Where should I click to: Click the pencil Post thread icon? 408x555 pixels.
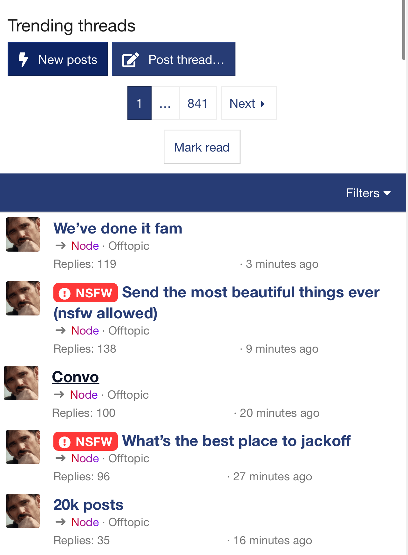[131, 60]
